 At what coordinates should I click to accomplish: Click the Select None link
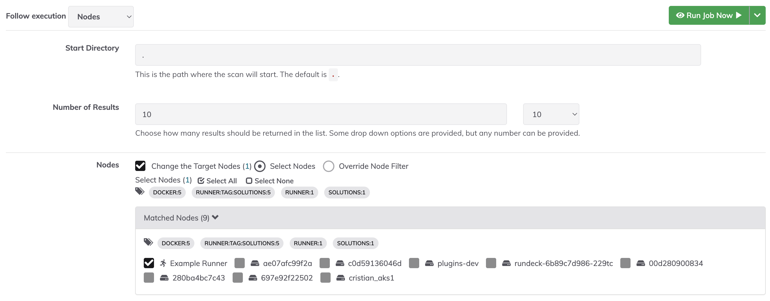coord(269,181)
